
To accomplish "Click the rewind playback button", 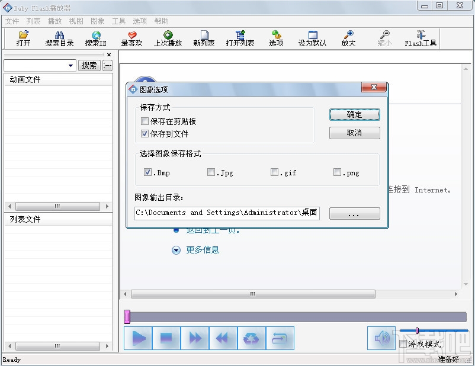I will [223, 338].
